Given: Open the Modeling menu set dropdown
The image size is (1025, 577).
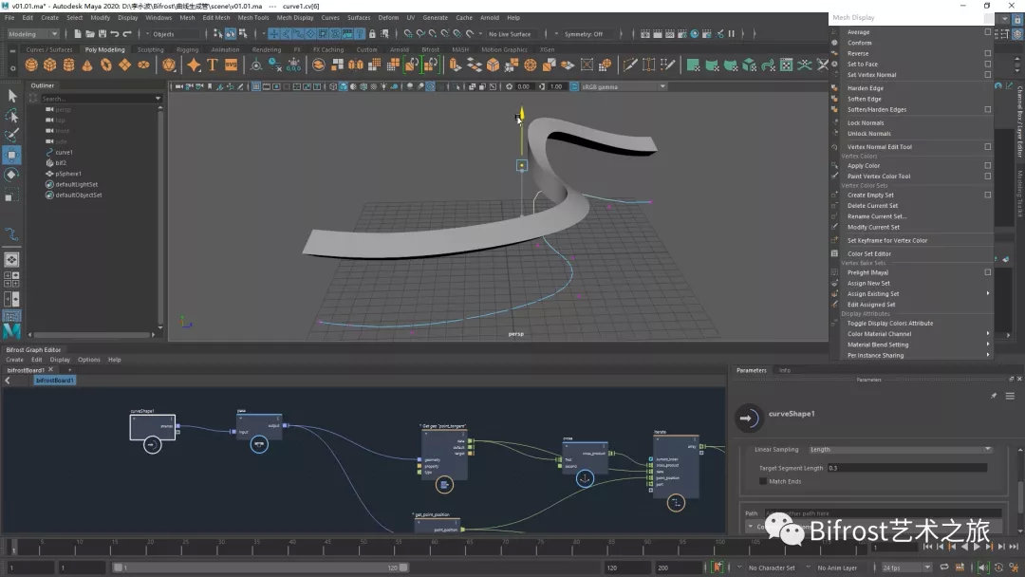Looking at the screenshot, I should [34, 34].
